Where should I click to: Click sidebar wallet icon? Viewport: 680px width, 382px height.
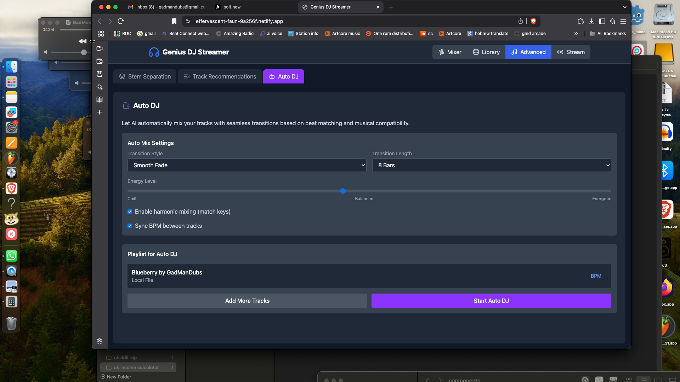[x=100, y=61]
